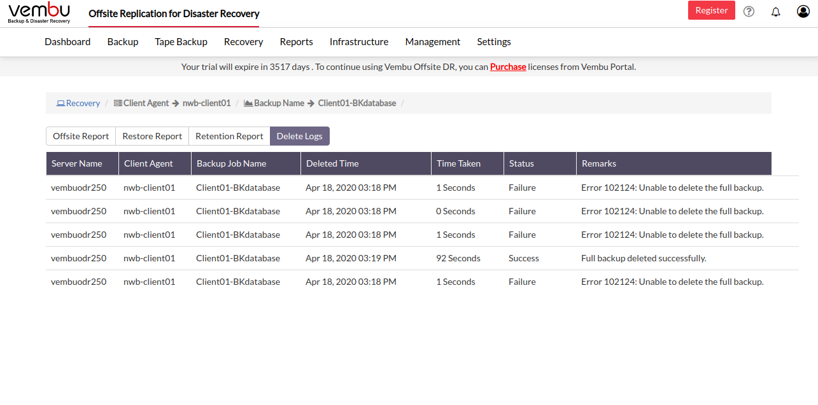Open the Backup menu

click(123, 42)
